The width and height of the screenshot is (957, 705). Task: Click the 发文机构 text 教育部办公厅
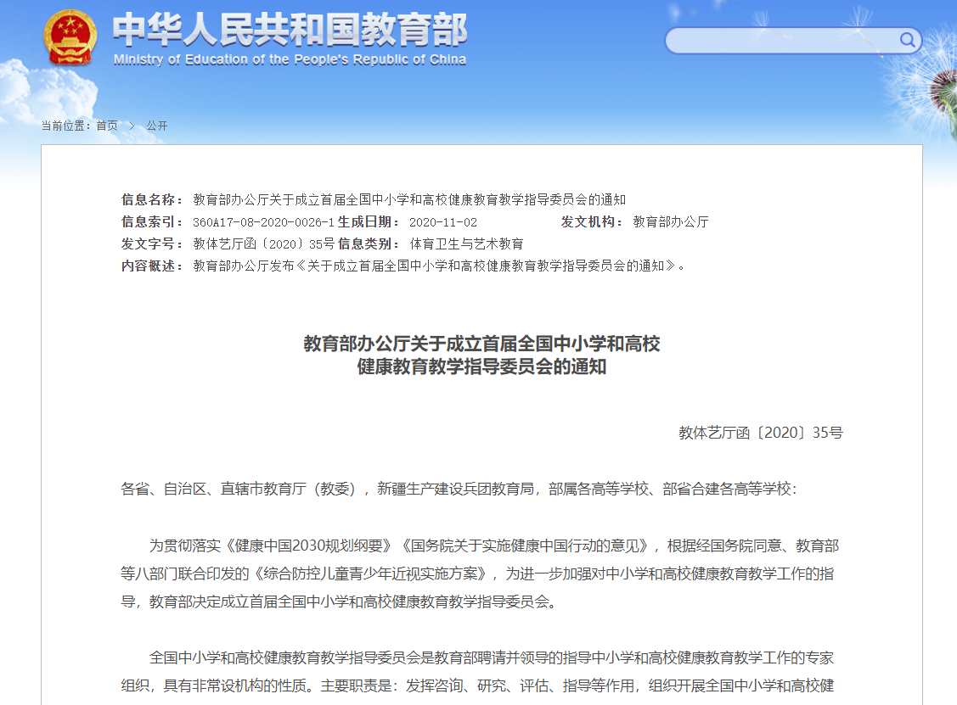click(x=670, y=221)
